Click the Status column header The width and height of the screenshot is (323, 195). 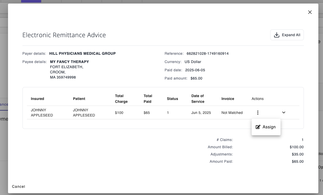pos(172,99)
